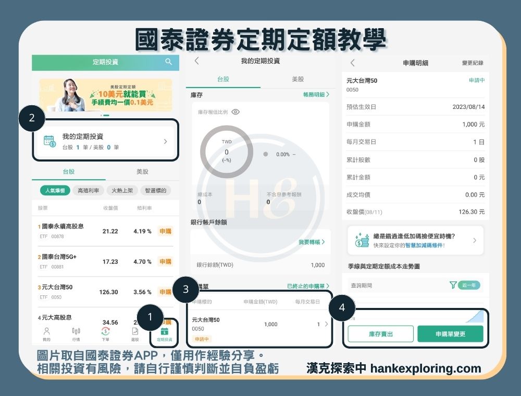Open 已終止的申購單 list
Image resolution: width=521 pixels, height=396 pixels.
(x=308, y=286)
